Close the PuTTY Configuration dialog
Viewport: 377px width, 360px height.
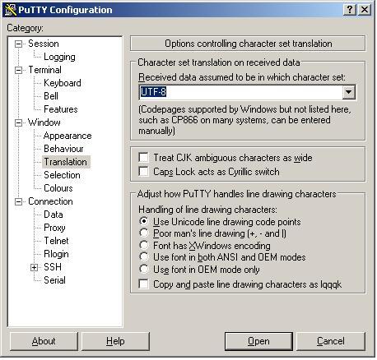pyautogui.click(x=365, y=10)
